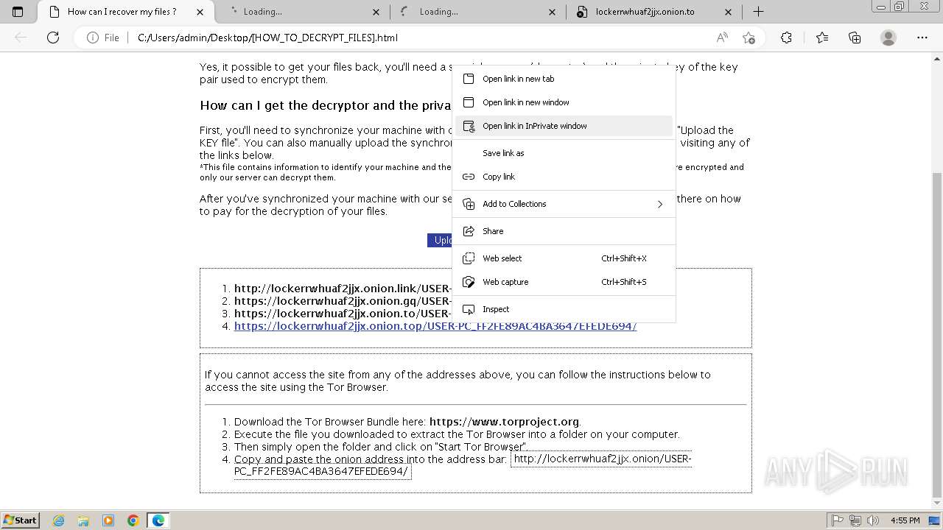Click the partially hidden Upload button
Image resolution: width=943 pixels, height=530 pixels.
coord(440,240)
